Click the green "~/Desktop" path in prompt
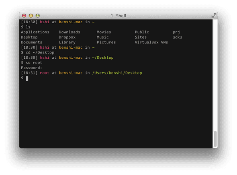Screen dimensions: 237x175 pos(103,58)
